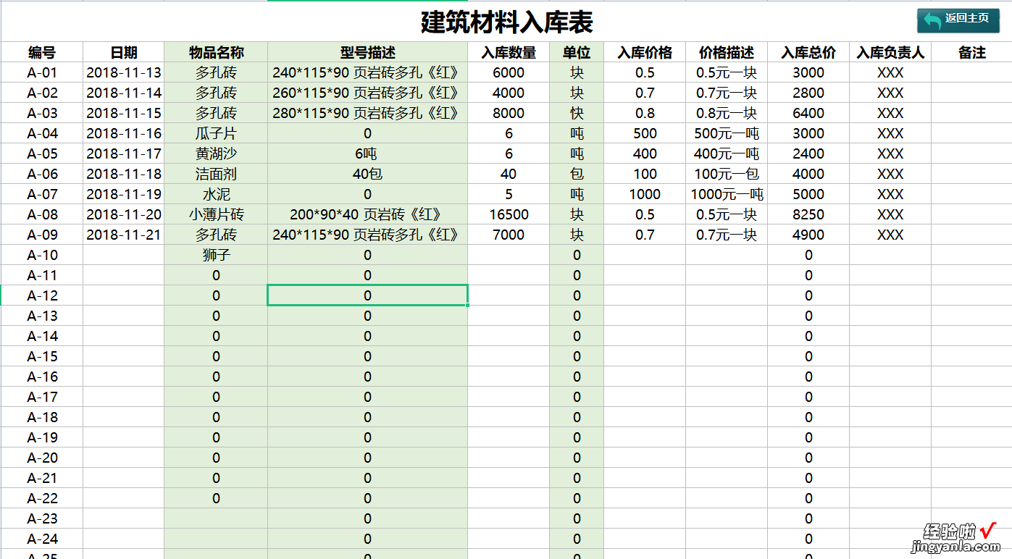Image resolution: width=1012 pixels, height=559 pixels.
Task: Select the 日期 column header
Action: point(124,52)
